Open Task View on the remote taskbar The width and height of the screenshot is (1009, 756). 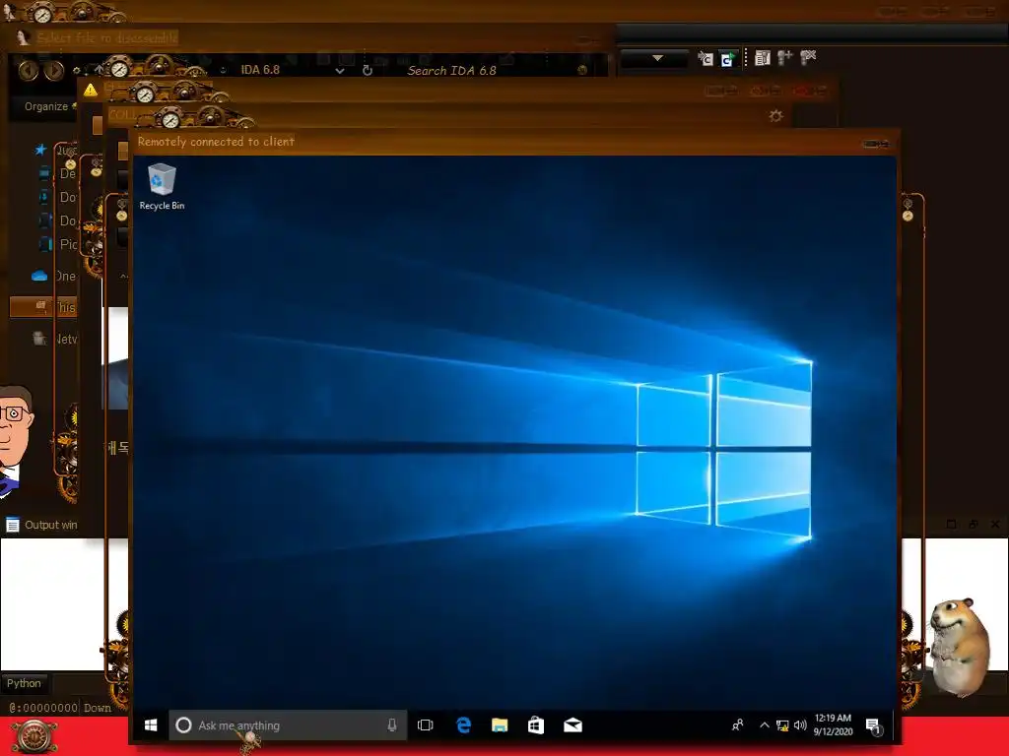click(x=426, y=725)
